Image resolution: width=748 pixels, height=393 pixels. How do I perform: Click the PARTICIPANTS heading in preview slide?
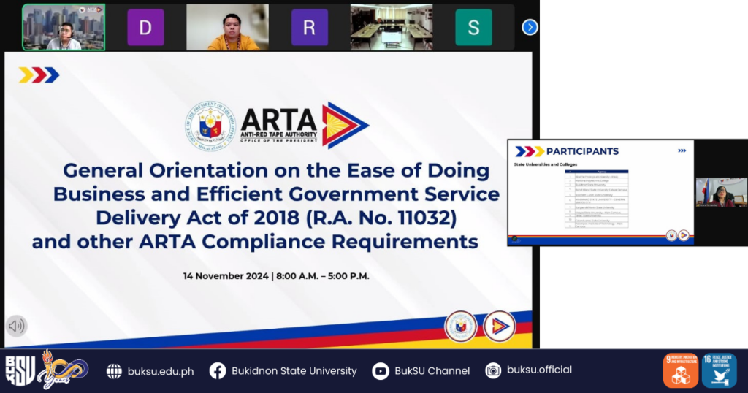(582, 151)
